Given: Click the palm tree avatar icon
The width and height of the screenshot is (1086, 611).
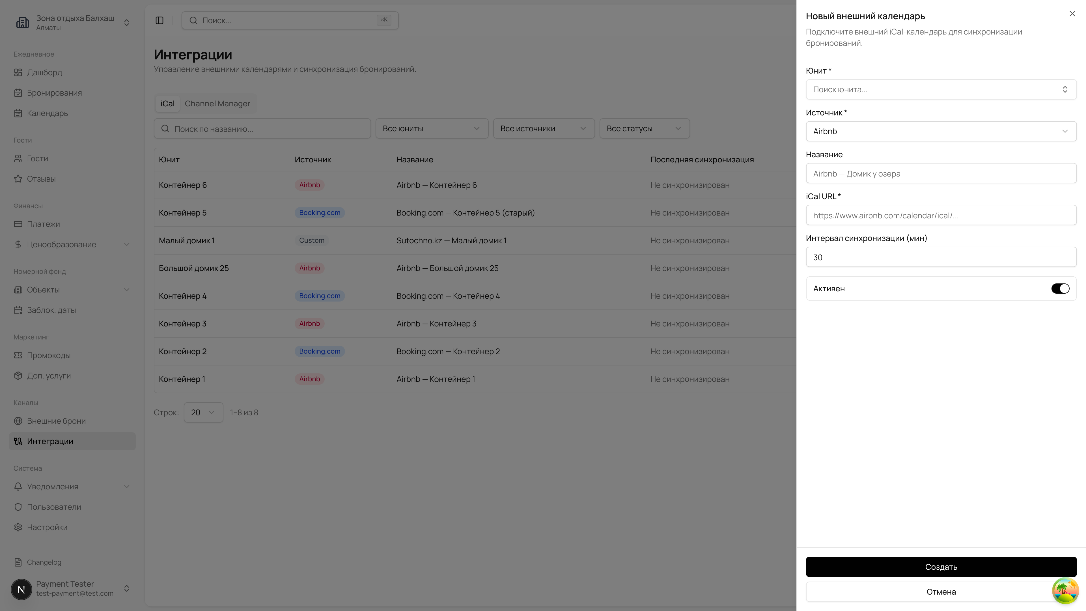Looking at the screenshot, I should click(1065, 591).
